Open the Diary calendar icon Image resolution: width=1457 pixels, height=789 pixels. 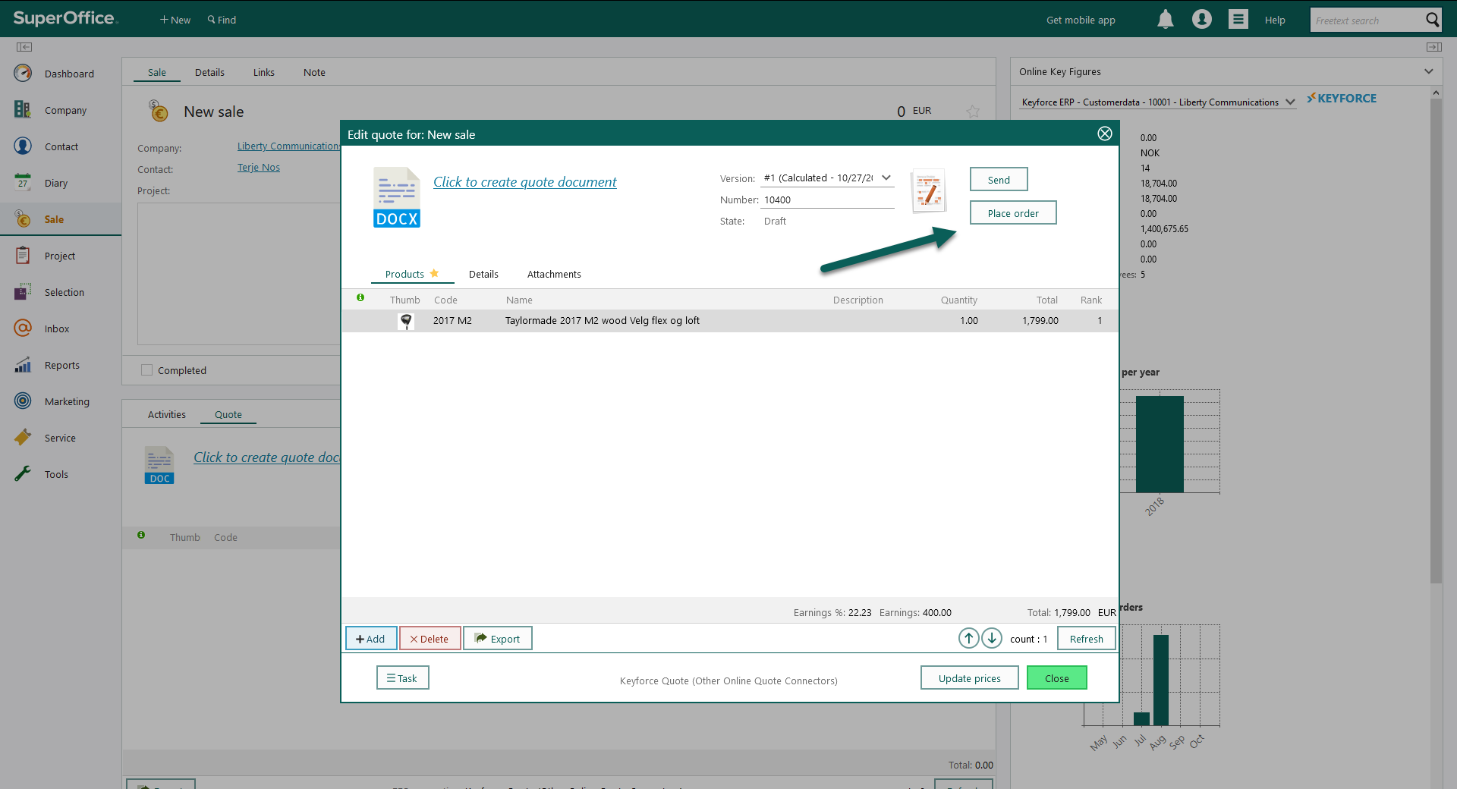coord(23,182)
